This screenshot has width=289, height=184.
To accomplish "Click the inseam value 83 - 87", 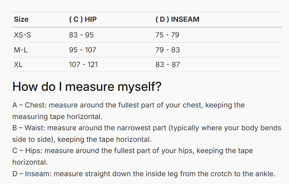I will 168,65.
